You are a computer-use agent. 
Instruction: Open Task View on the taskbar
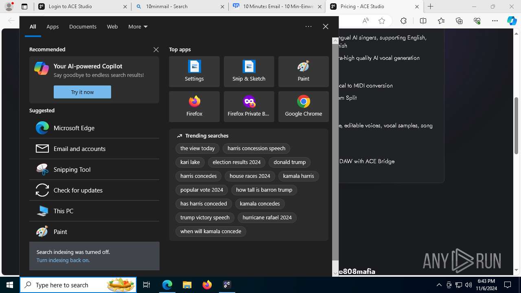point(147,285)
